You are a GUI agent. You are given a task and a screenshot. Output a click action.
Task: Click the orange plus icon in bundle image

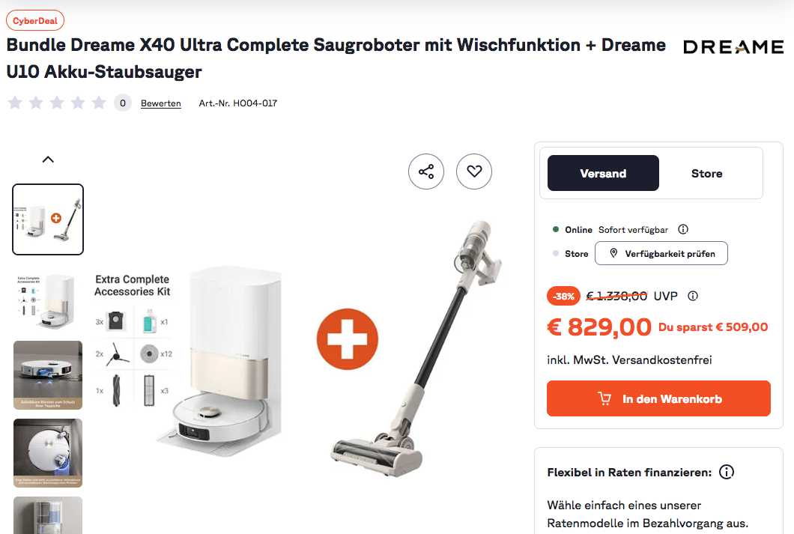pyautogui.click(x=348, y=339)
